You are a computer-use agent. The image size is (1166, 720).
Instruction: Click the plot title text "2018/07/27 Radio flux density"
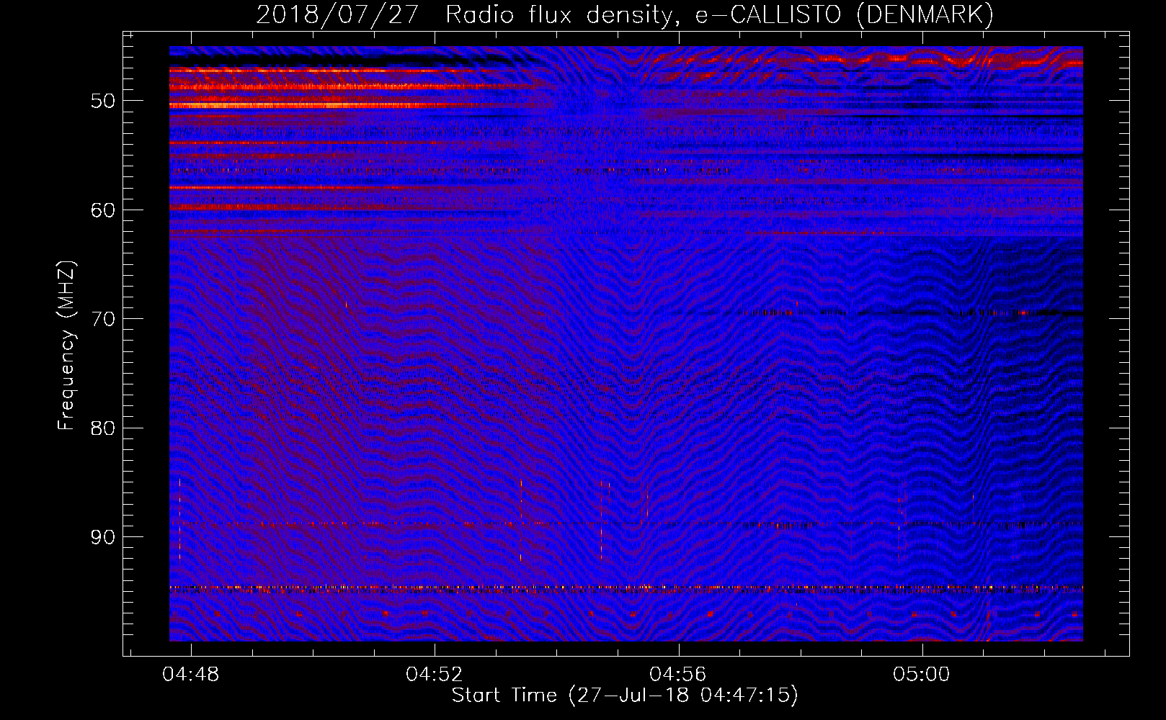pos(468,15)
